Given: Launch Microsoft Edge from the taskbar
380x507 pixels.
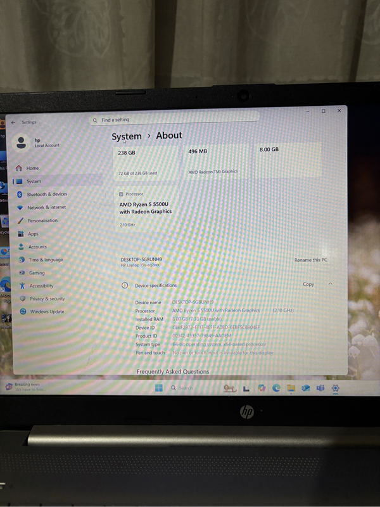Looking at the screenshot, I should pyautogui.click(x=276, y=388).
